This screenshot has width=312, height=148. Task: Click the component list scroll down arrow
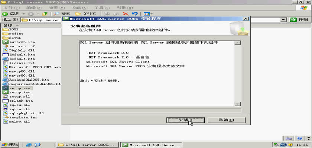(238, 104)
